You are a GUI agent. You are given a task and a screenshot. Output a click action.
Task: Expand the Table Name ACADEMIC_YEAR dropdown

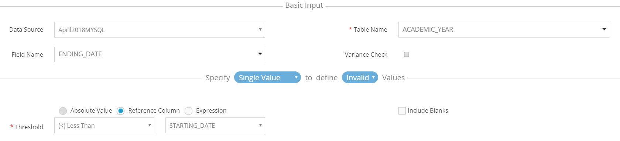tap(504, 29)
